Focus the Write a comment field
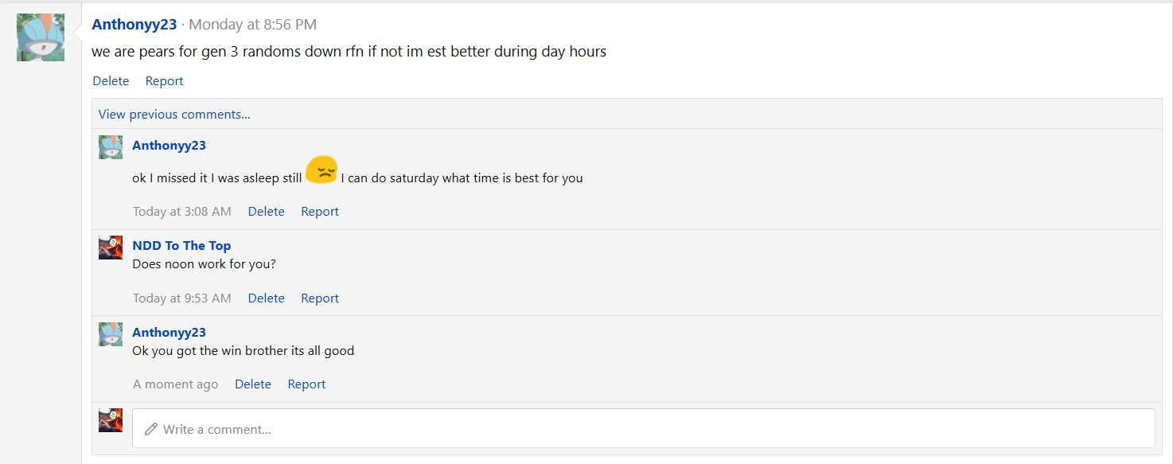The width and height of the screenshot is (1173, 464). (x=643, y=428)
